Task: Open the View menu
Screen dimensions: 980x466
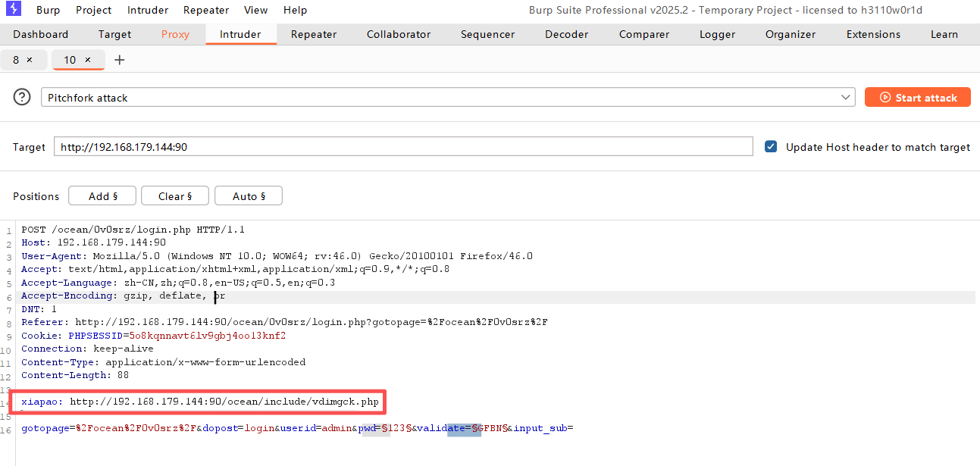Action: point(256,10)
